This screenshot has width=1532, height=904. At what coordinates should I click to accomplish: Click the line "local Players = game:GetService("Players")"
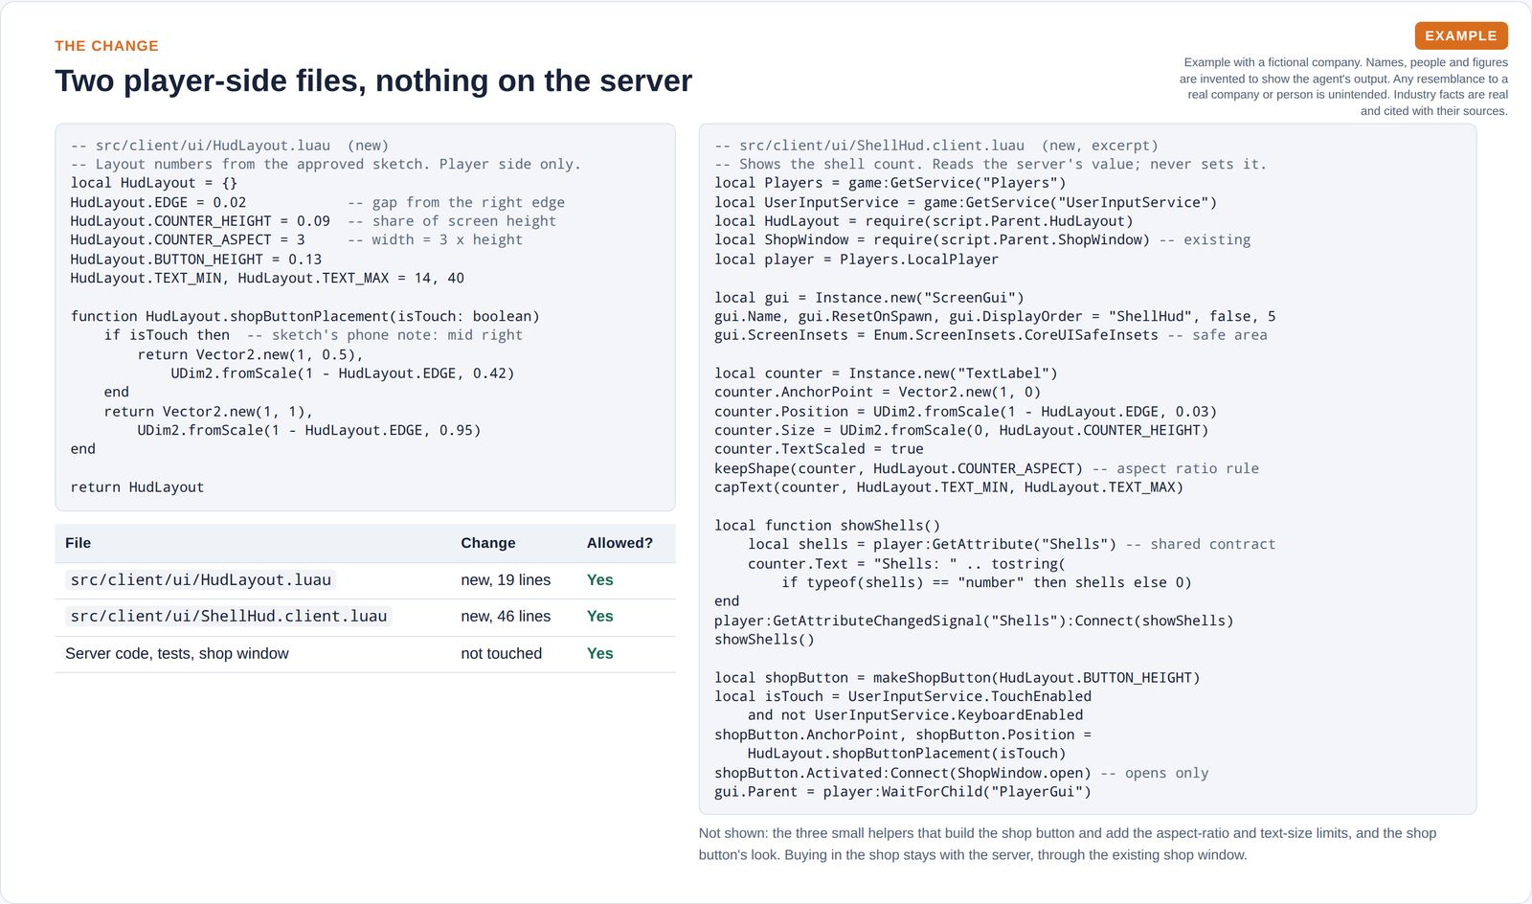coord(890,183)
